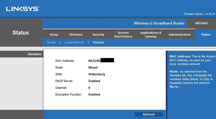Screen dimensions: 216x119
Task: Click the Wireless section header in sidebar
Action: (x=34, y=54)
